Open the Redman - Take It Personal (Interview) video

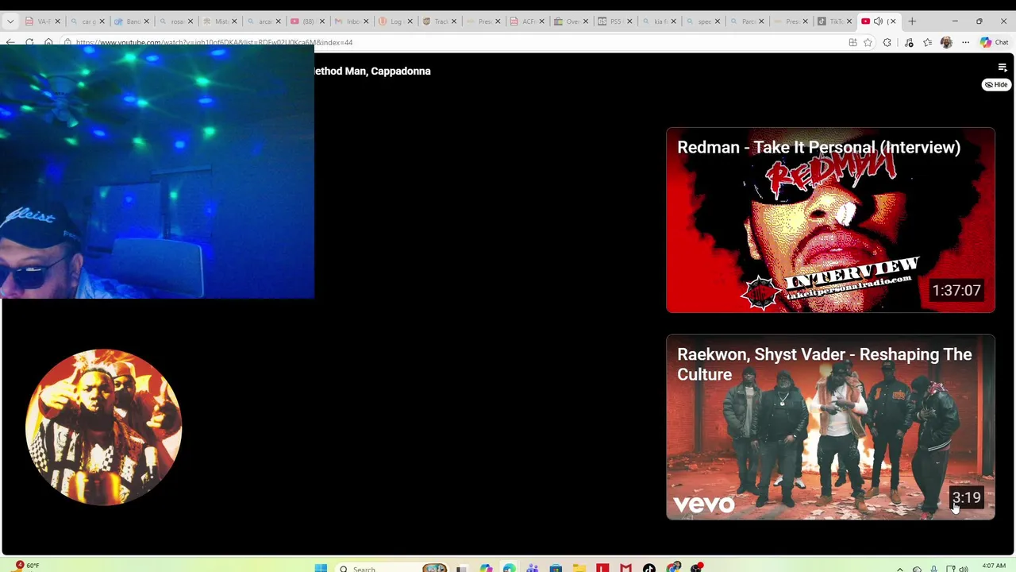click(830, 220)
